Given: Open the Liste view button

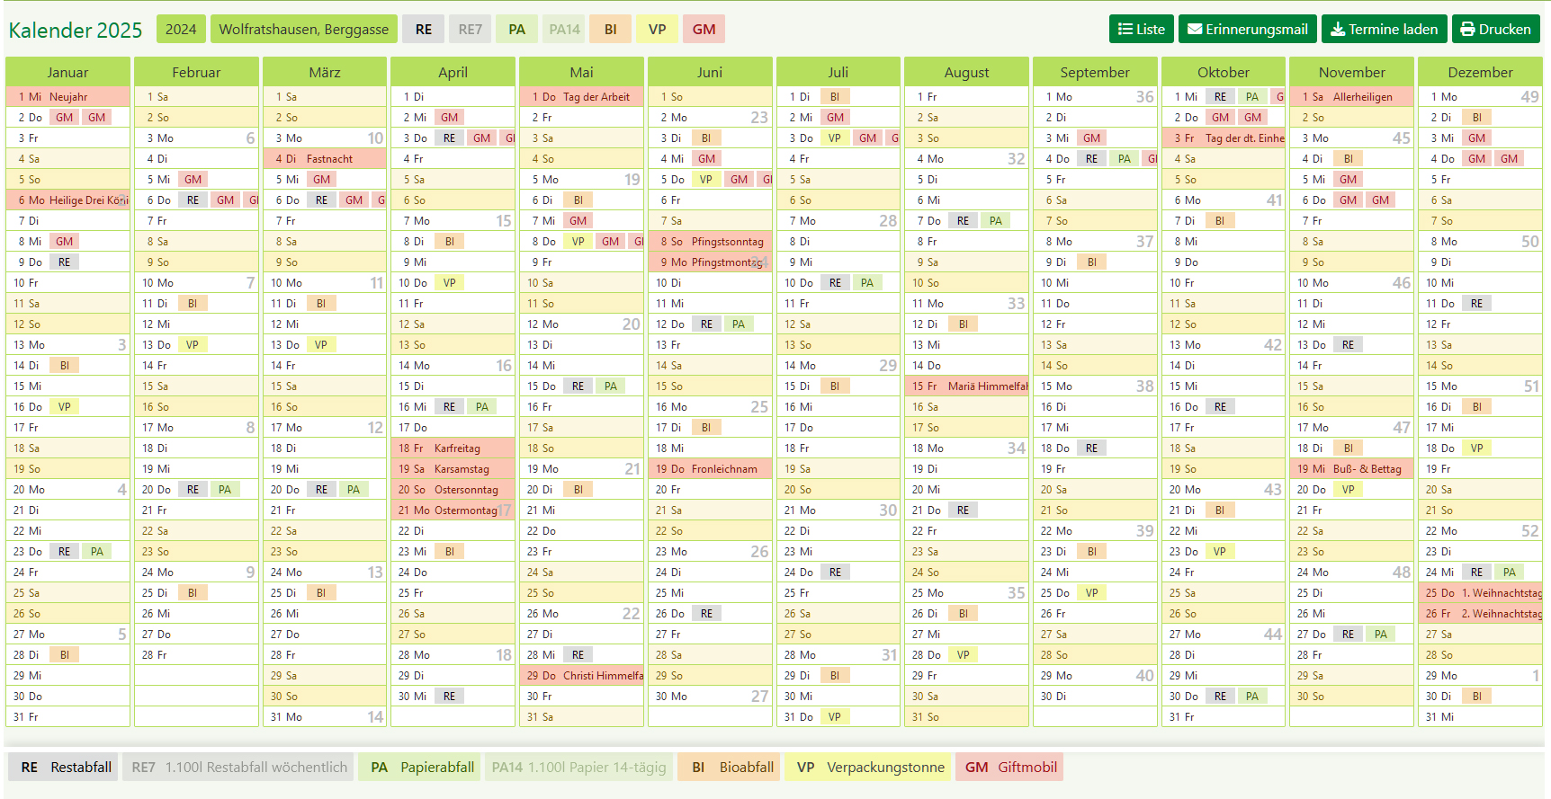Looking at the screenshot, I should click(1142, 29).
